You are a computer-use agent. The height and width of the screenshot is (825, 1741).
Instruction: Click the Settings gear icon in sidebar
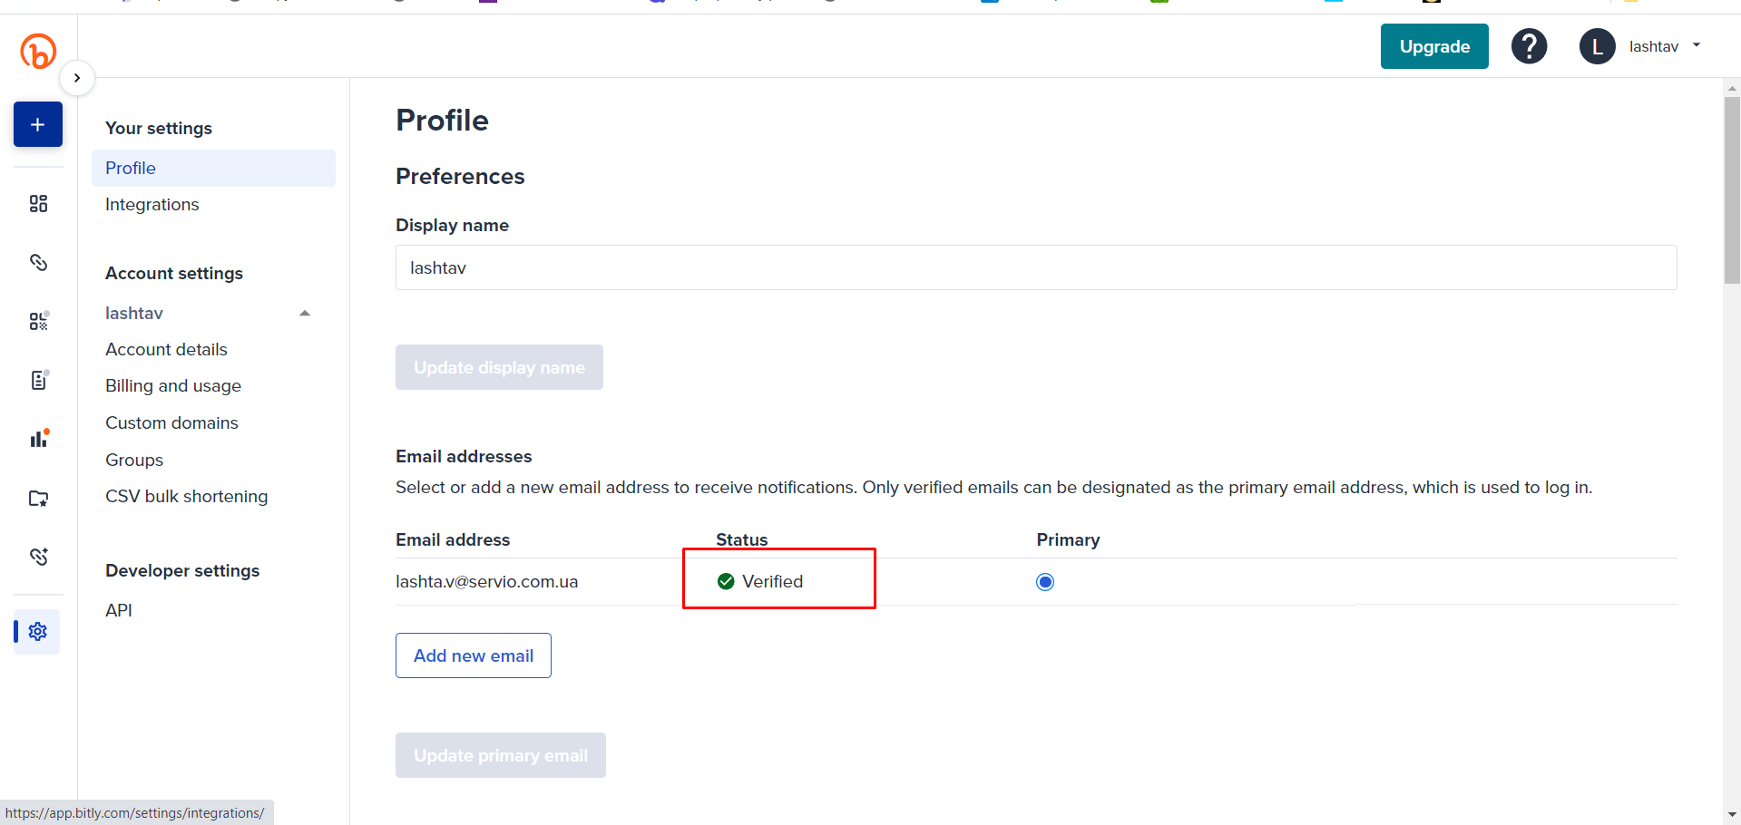pyautogui.click(x=38, y=631)
